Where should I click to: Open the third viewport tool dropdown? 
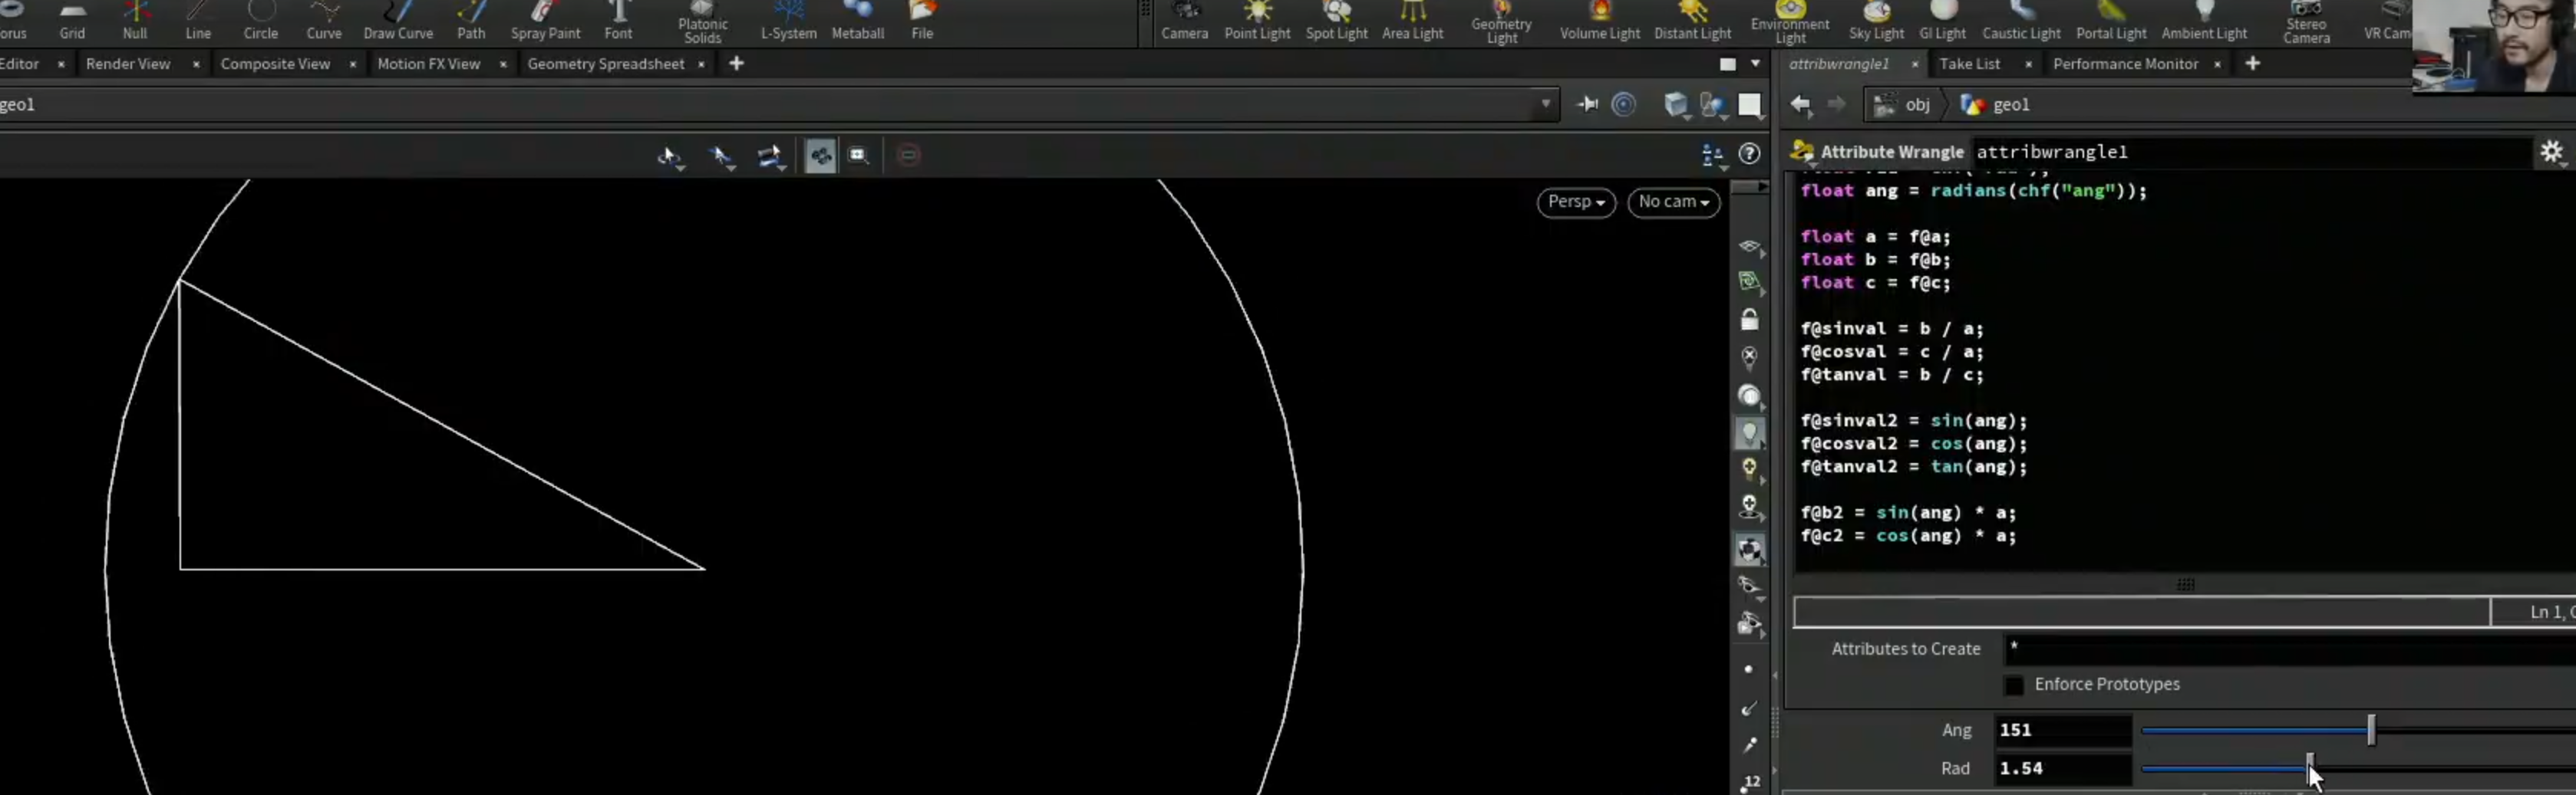pos(770,156)
